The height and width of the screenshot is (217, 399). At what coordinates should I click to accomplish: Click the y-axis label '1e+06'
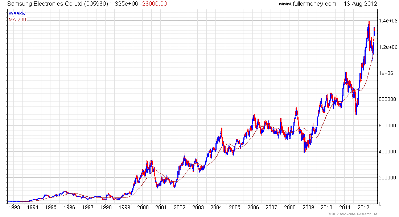coord(386,73)
